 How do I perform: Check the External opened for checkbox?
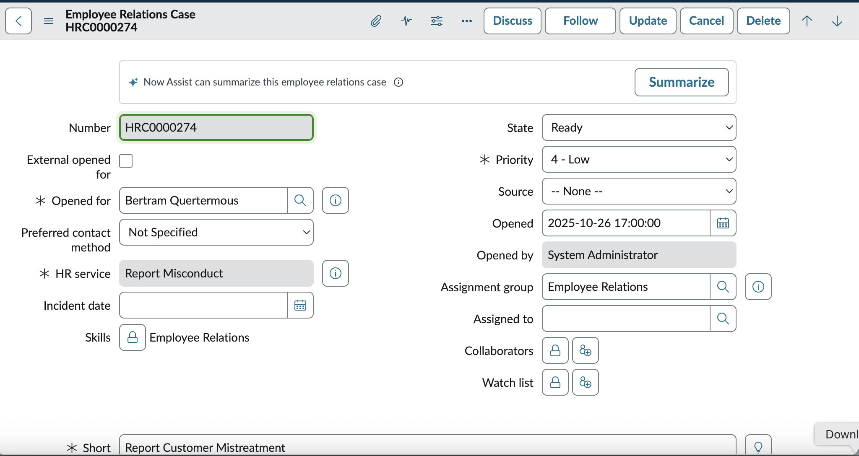126,161
